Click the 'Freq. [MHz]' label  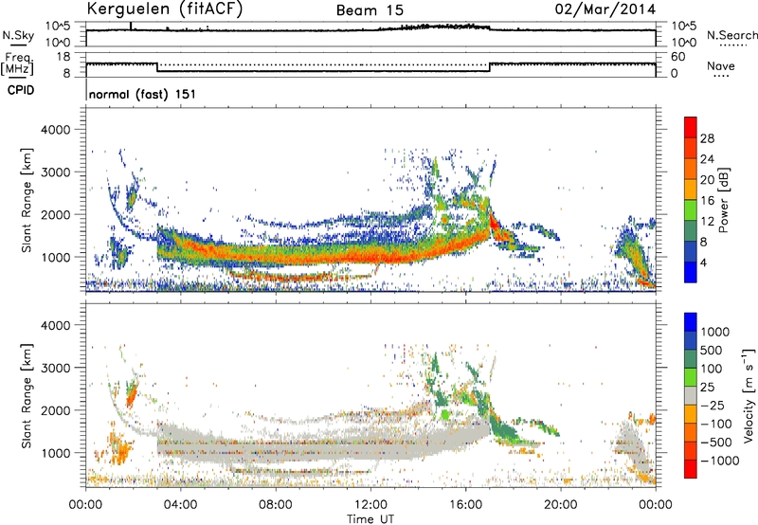tap(17, 64)
